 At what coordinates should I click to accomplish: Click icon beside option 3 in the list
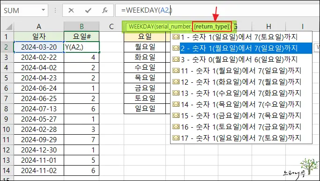click(x=176, y=59)
